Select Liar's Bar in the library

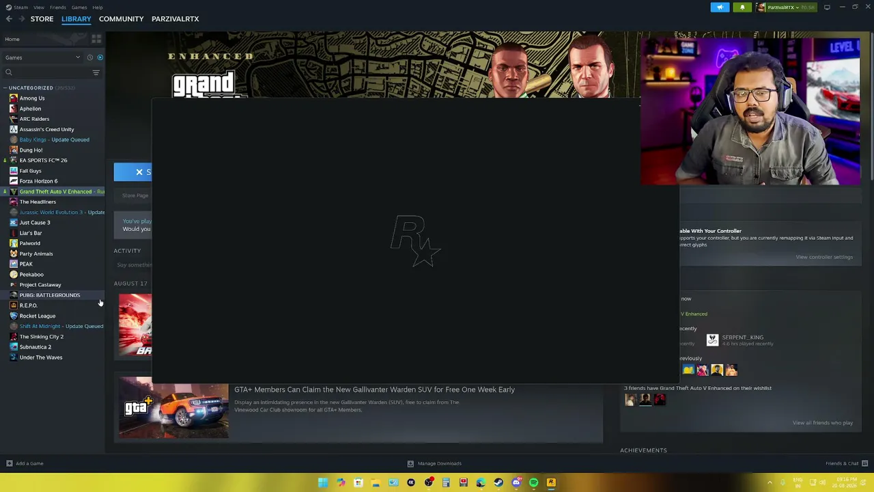coord(31,233)
